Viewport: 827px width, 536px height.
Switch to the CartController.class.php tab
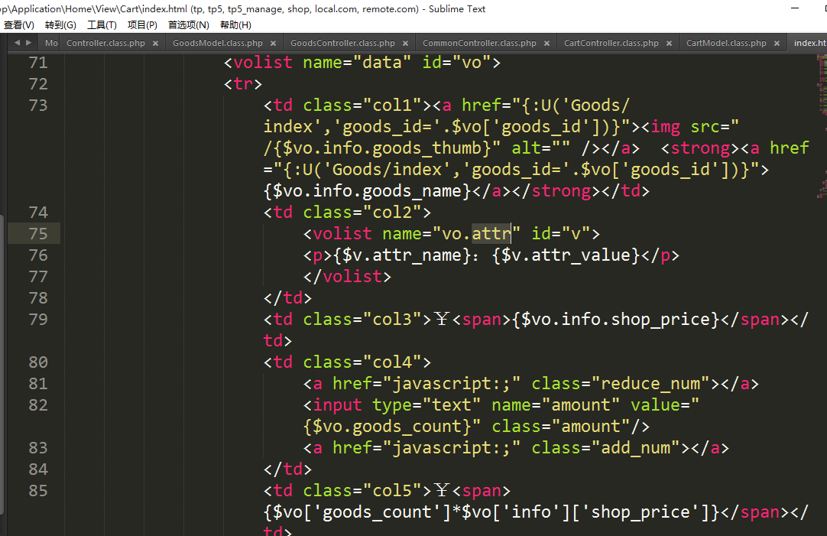pyautogui.click(x=611, y=44)
